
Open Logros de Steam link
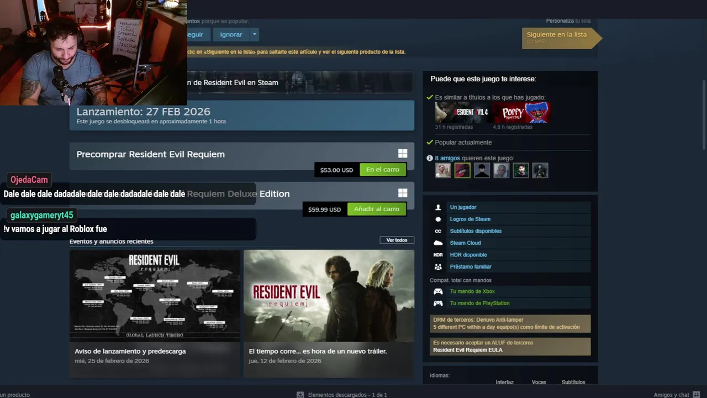470,219
